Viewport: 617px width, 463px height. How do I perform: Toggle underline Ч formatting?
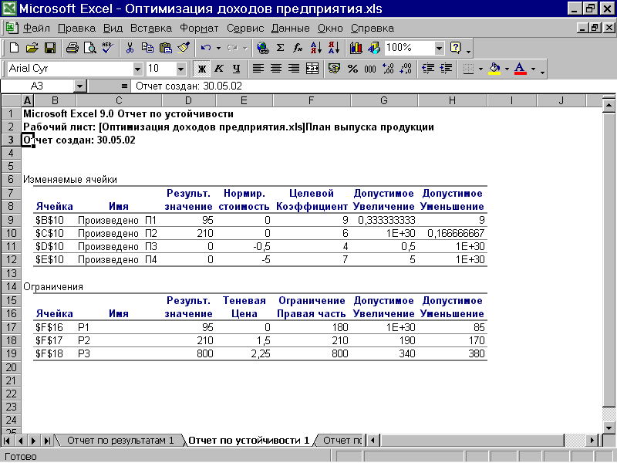236,69
